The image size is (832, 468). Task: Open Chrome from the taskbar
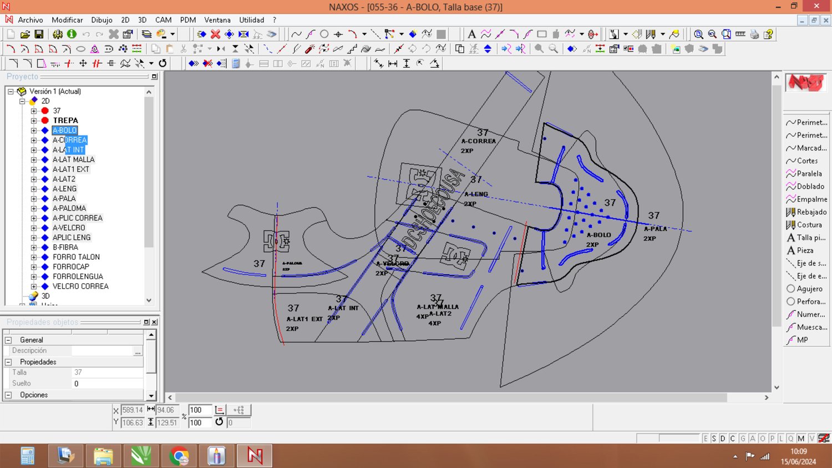point(179,456)
